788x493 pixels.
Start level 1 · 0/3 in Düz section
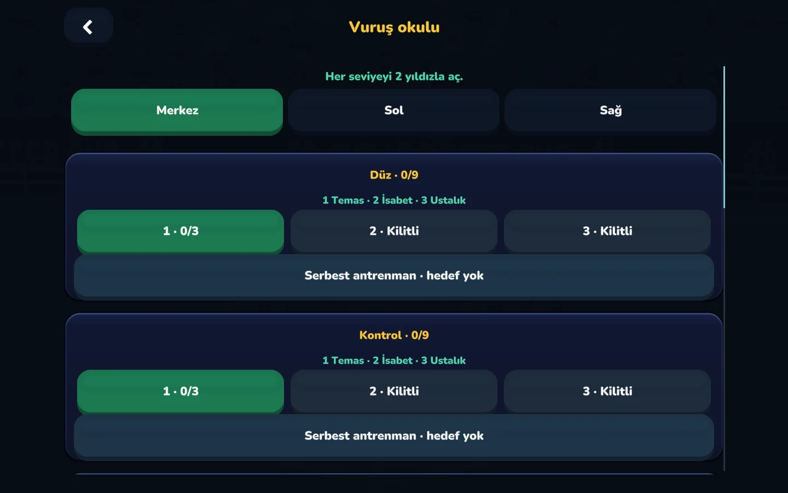(x=181, y=232)
